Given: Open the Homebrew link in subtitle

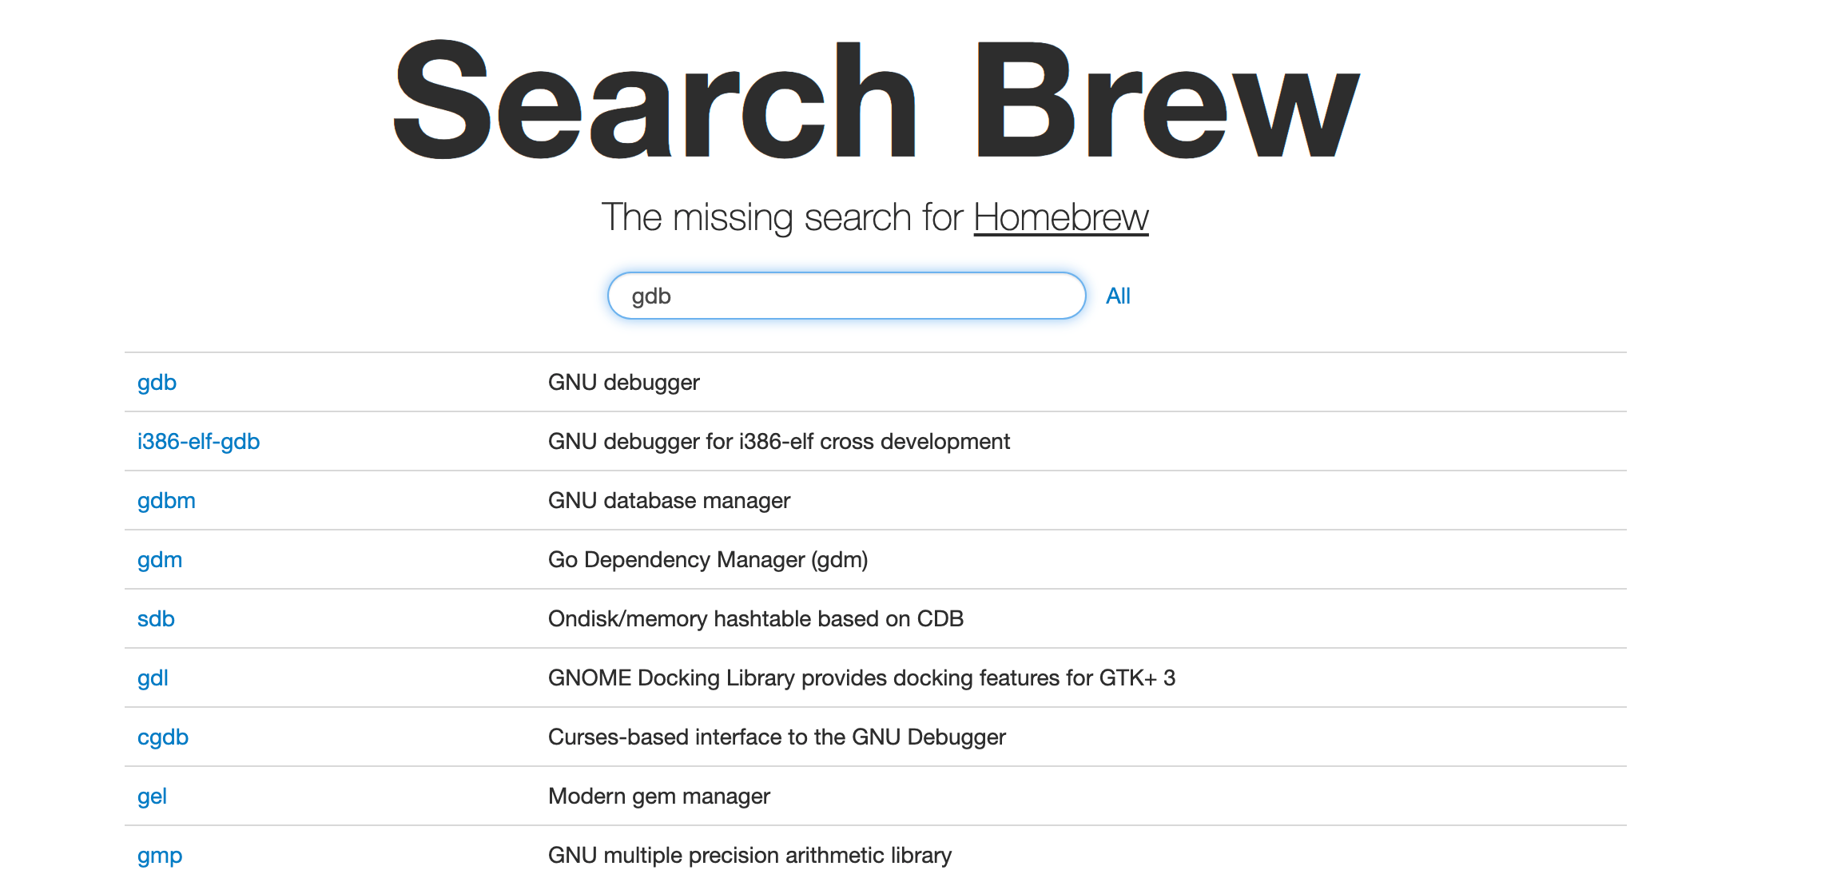Looking at the screenshot, I should (1060, 218).
